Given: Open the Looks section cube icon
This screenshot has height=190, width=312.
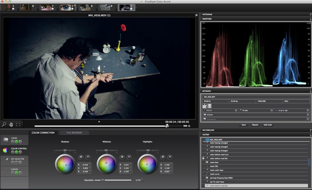Looking at the screenshot, I should tap(5, 140).
